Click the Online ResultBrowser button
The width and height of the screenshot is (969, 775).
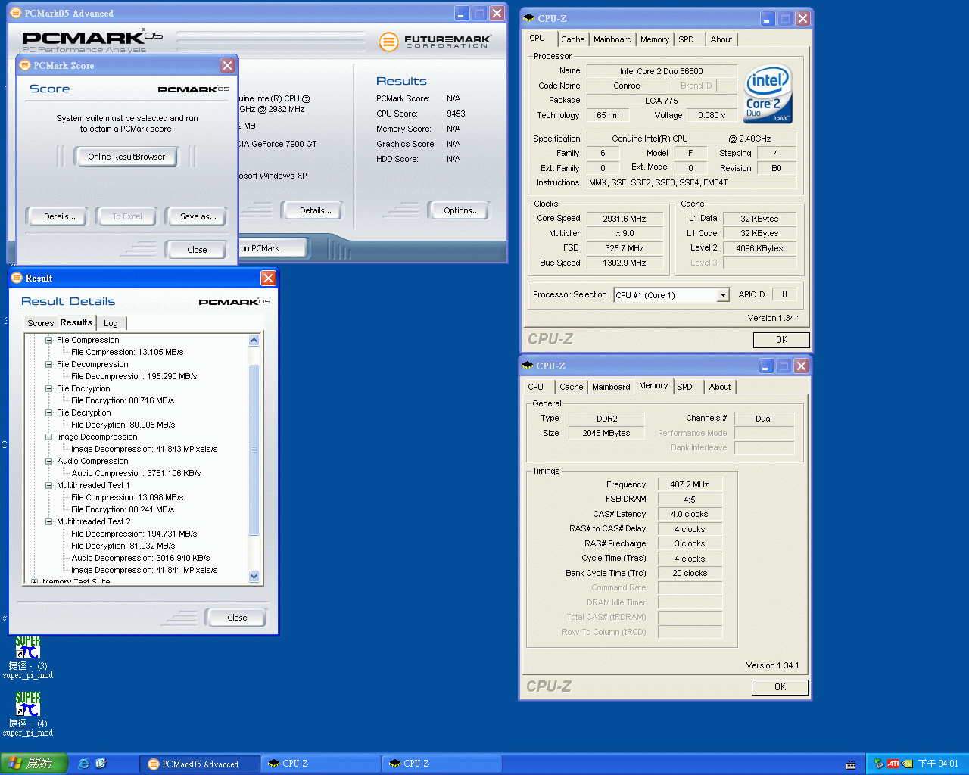click(x=126, y=157)
